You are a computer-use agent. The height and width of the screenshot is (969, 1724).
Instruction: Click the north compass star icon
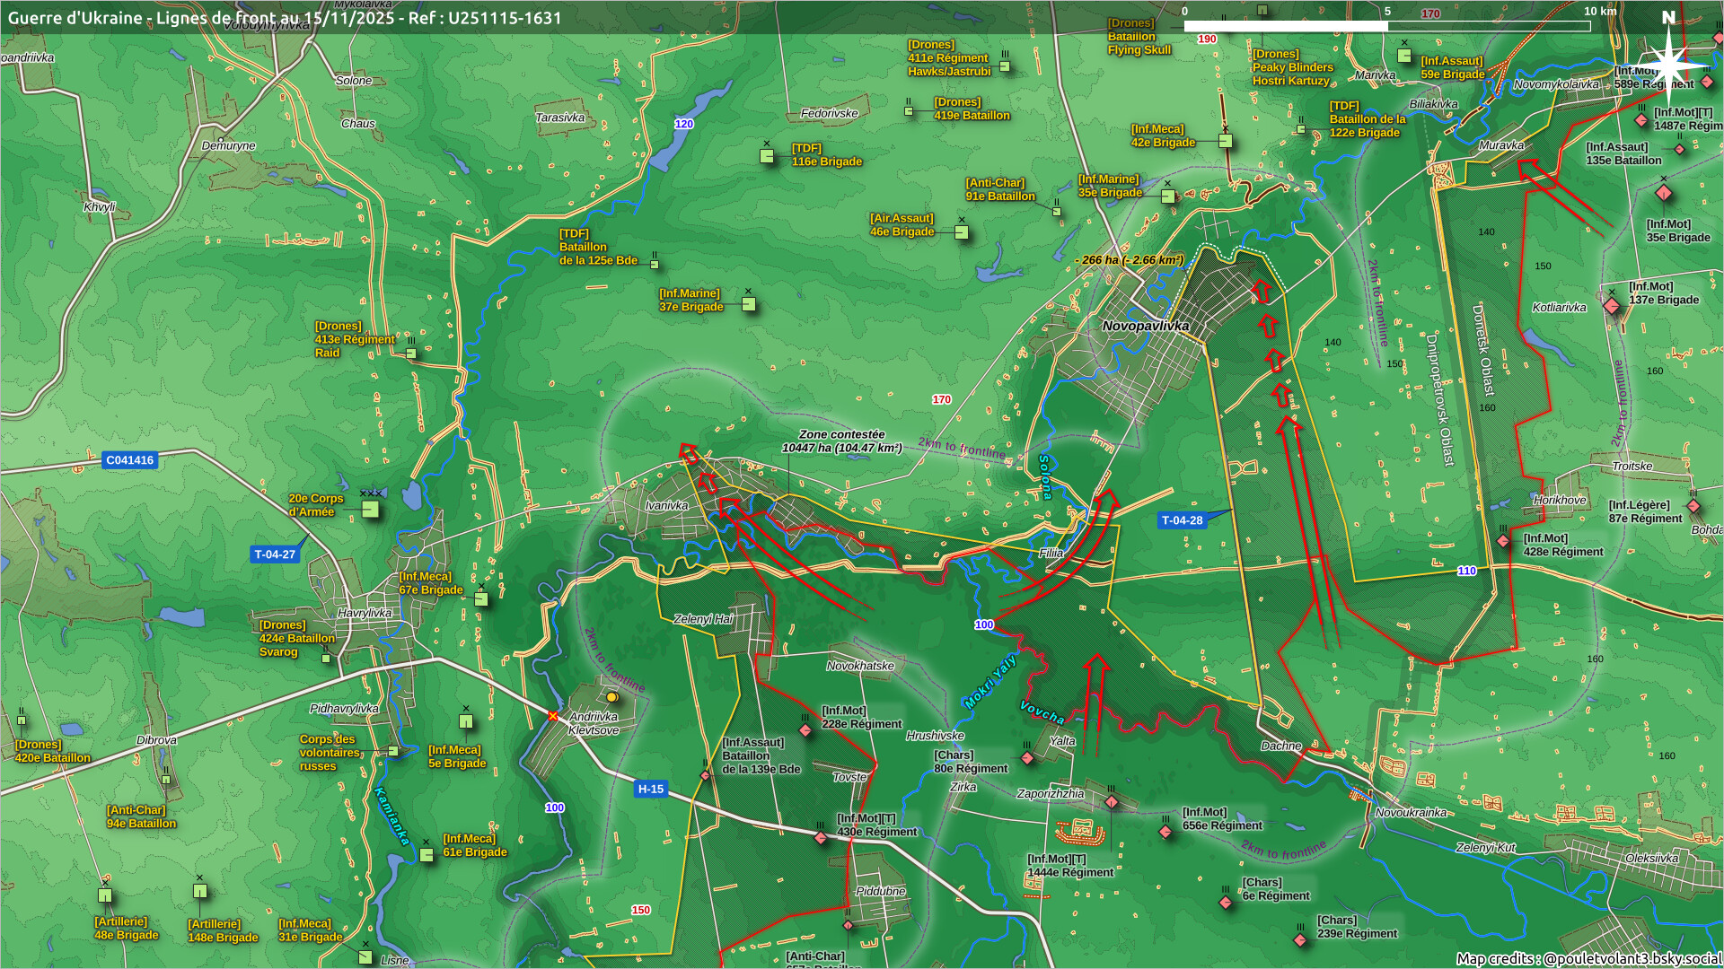tap(1669, 65)
